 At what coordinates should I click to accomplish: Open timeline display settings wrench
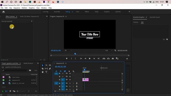click(x=73, y=71)
